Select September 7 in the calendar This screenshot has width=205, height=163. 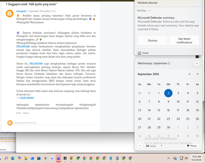click(149, 102)
